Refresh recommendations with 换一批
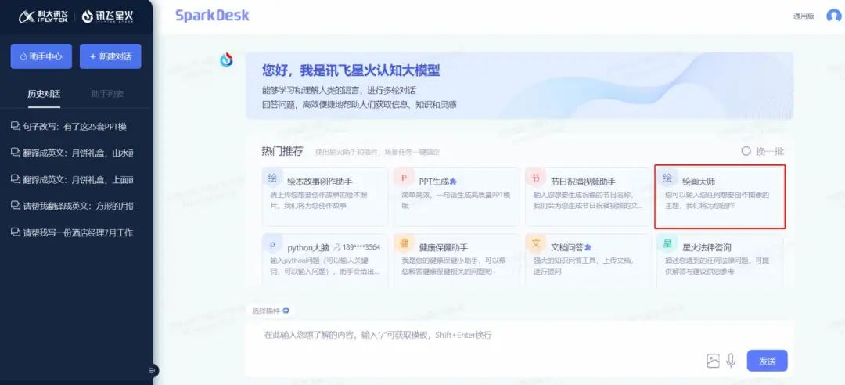Image resolution: width=845 pixels, height=385 pixels. 770,152
